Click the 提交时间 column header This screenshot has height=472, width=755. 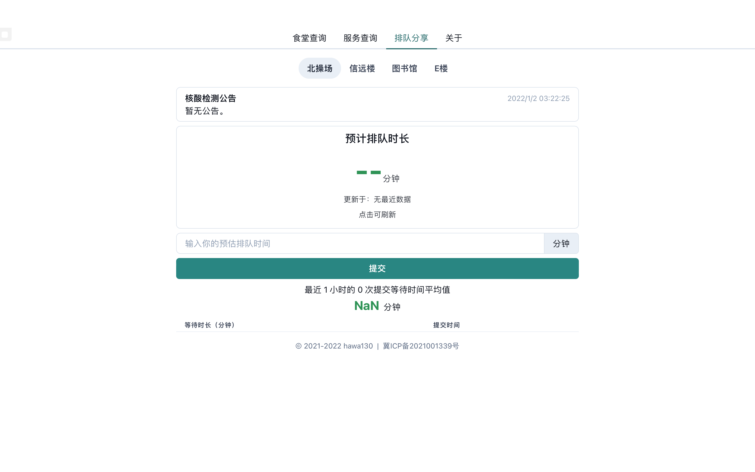coord(446,325)
